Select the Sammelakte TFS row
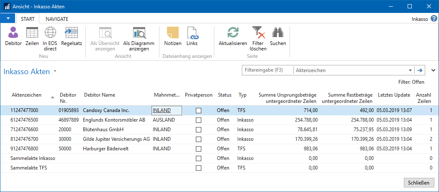This screenshot has height=192, width=439. pos(219,168)
